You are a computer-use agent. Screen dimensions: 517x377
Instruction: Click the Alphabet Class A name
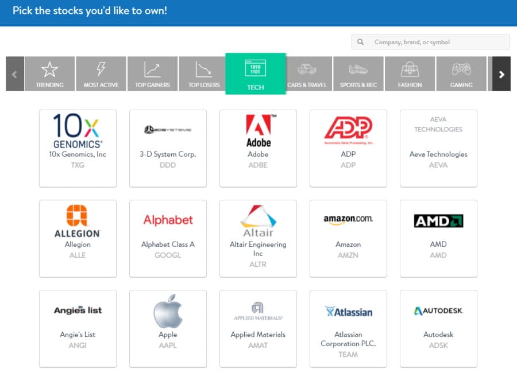coord(168,244)
